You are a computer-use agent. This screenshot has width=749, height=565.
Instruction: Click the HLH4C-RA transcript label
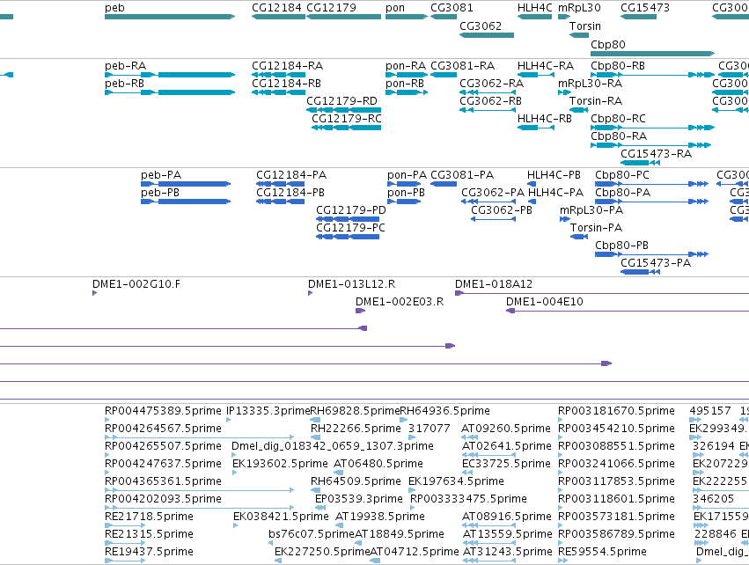546,66
